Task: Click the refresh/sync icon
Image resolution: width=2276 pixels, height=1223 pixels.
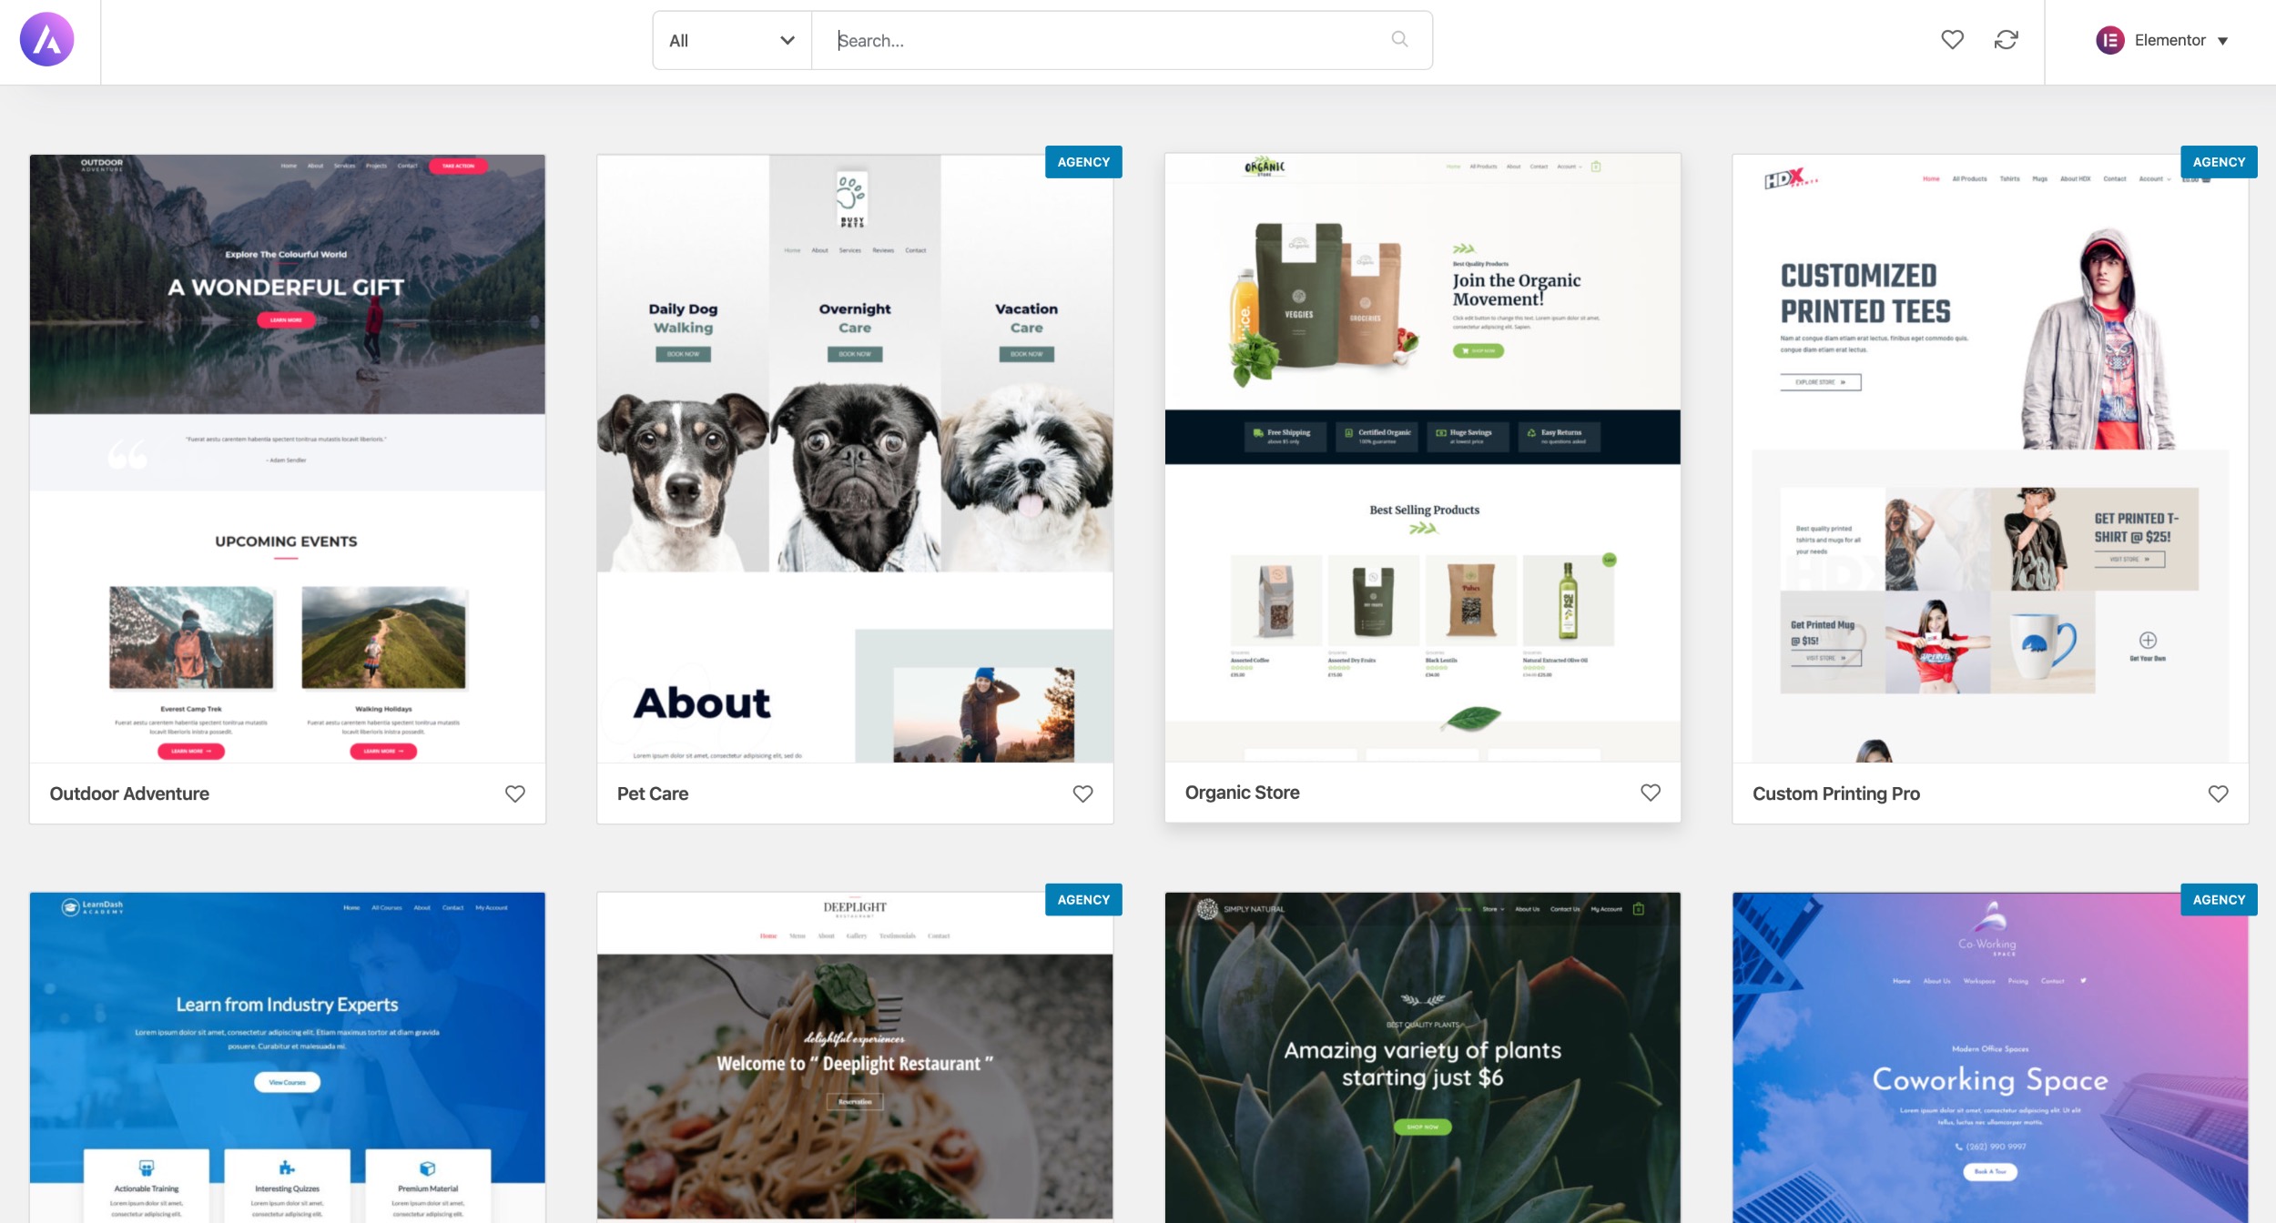Action: [2007, 41]
